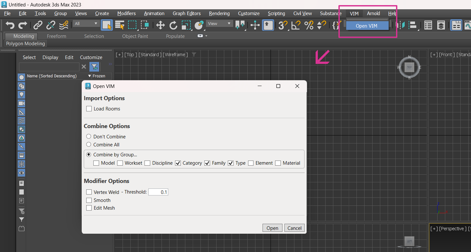The width and height of the screenshot is (471, 252).
Task: Select the Combine by Group radio option
Action: click(x=89, y=154)
